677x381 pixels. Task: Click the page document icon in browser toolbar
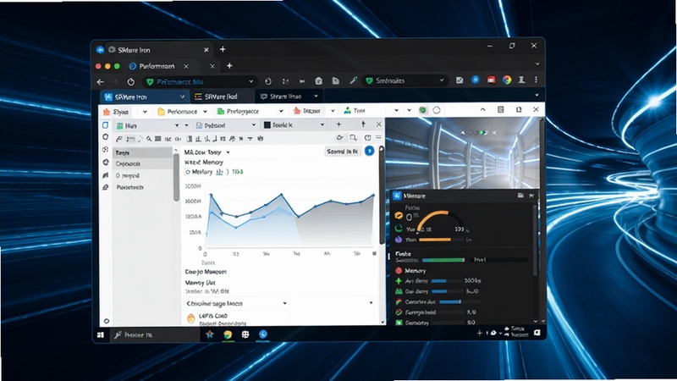335,80
